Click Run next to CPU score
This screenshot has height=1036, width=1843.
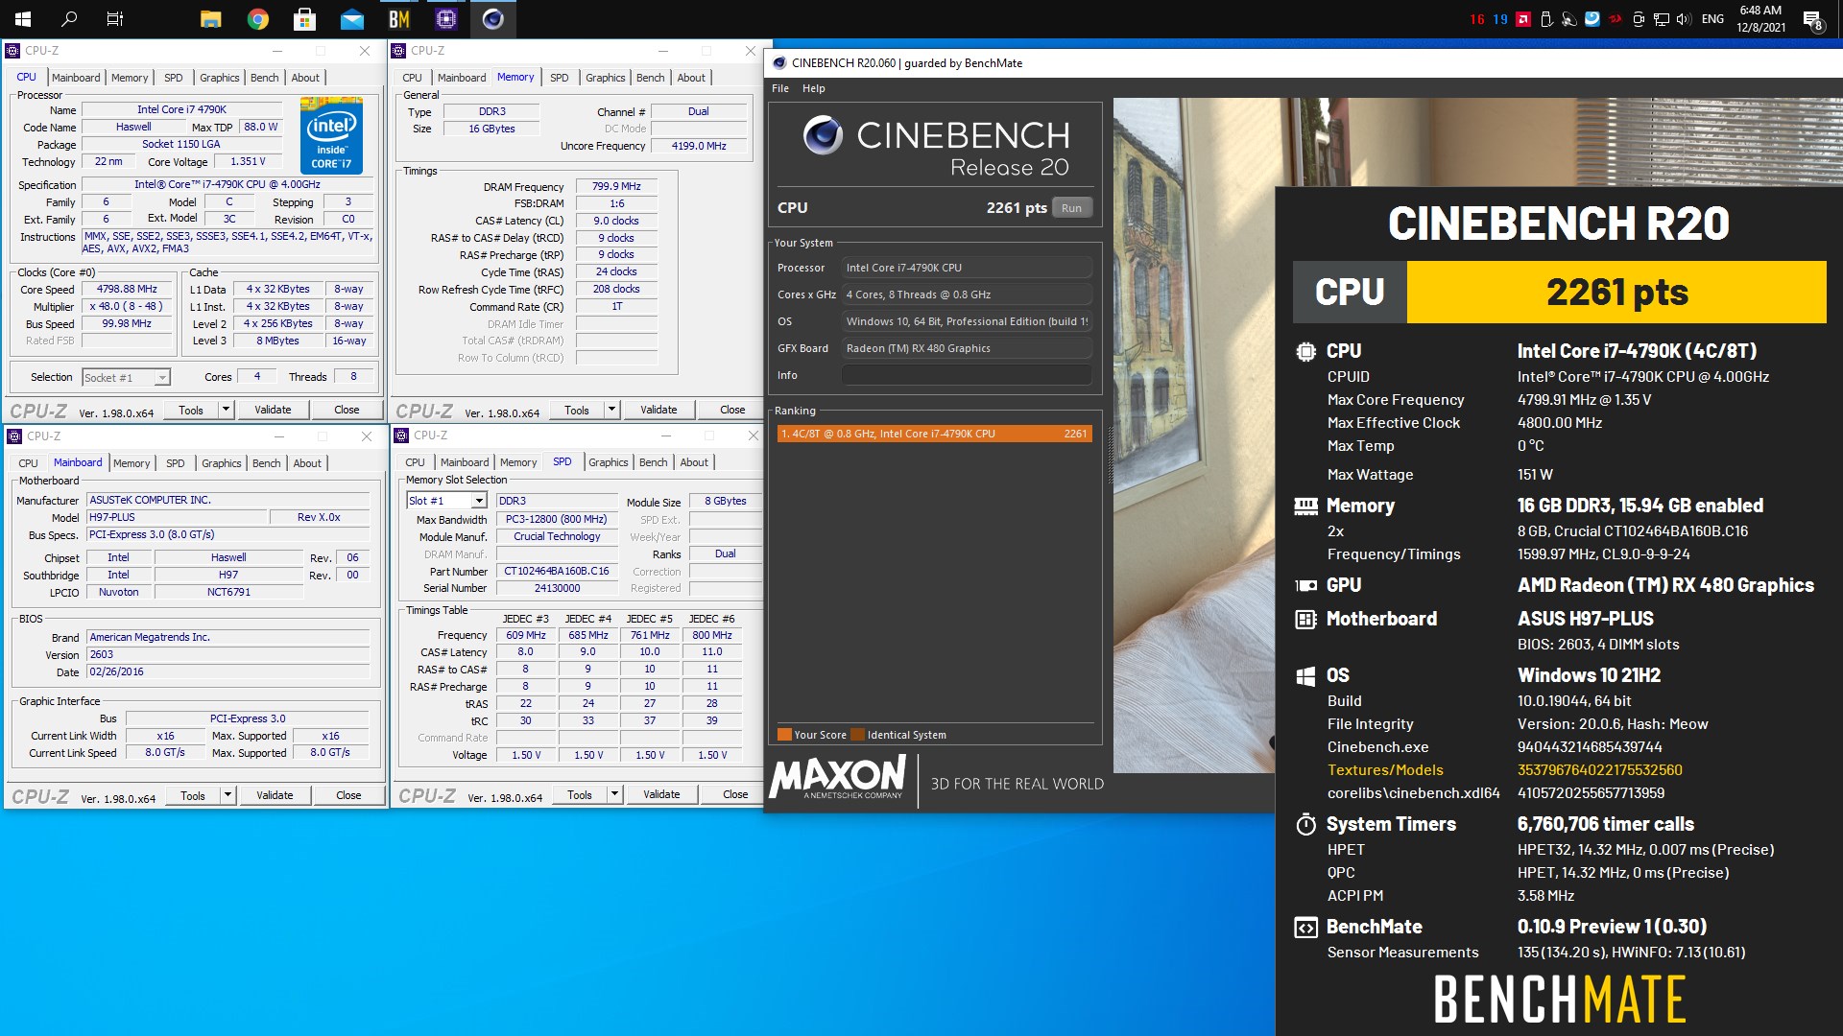point(1072,208)
